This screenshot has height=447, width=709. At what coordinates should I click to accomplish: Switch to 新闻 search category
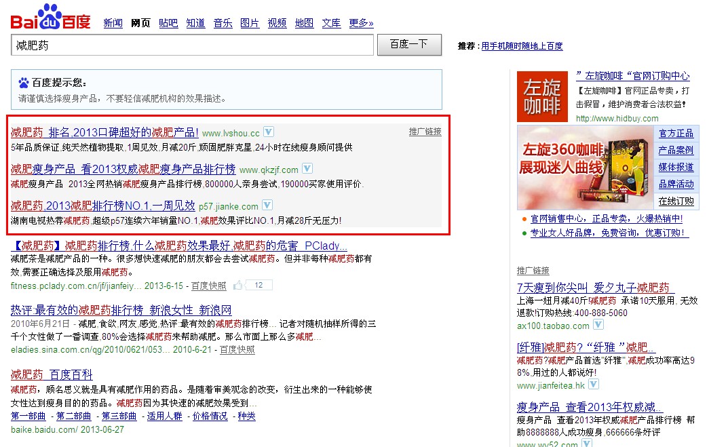click(113, 23)
